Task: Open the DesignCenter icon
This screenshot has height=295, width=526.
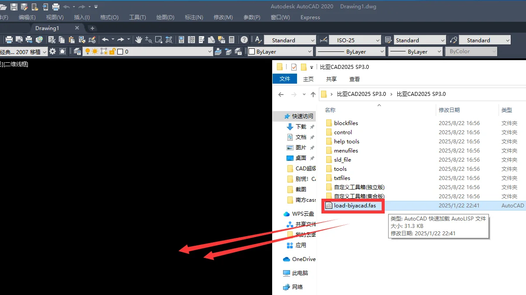Action: [x=191, y=40]
